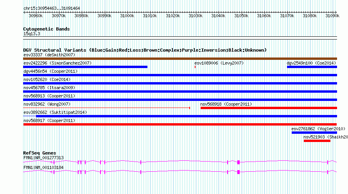This screenshot has width=348, height=194.
Task: Click the blue nsv1052620 gain bar
Action: (x=180, y=83)
